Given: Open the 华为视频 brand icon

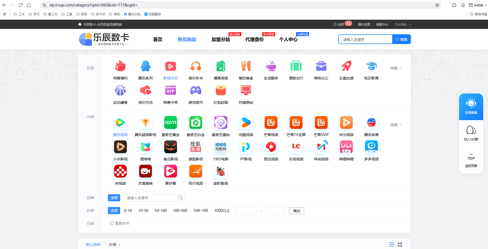Looking at the screenshot, I should pos(346,122).
